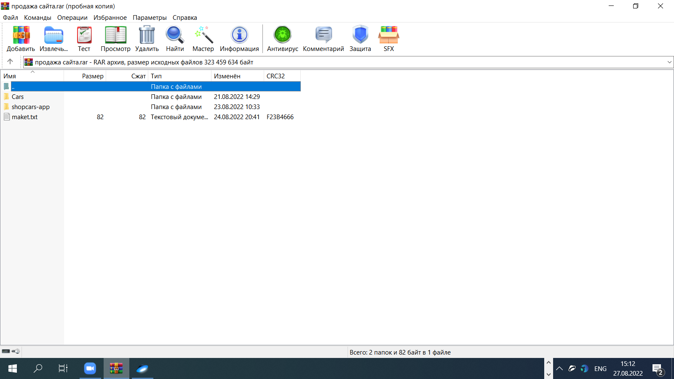Create SFX archive via SFX icon
Screen dimensions: 674x379
coord(388,35)
